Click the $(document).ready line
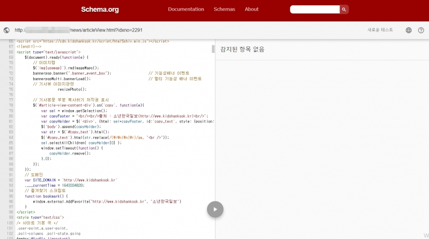 point(57,57)
